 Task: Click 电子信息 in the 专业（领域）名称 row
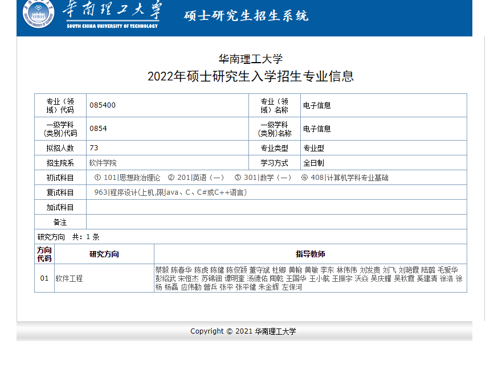317,106
